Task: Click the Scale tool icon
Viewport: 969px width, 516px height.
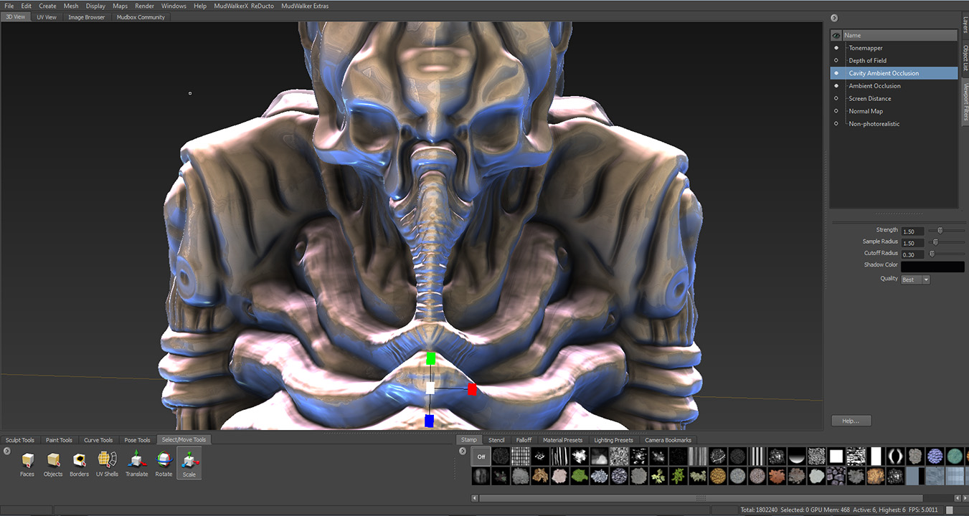Action: click(x=189, y=461)
